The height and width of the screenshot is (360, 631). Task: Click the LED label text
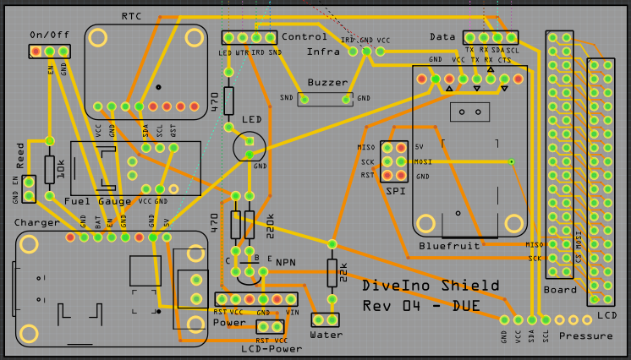click(251, 119)
